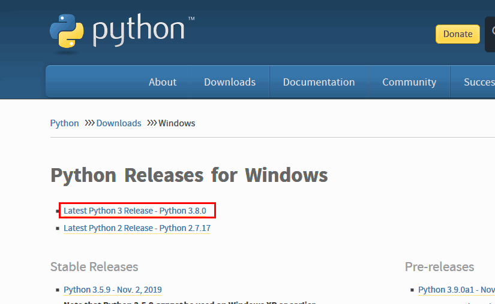Click the Pre-releases heading
The height and width of the screenshot is (304, 495).
tap(439, 266)
